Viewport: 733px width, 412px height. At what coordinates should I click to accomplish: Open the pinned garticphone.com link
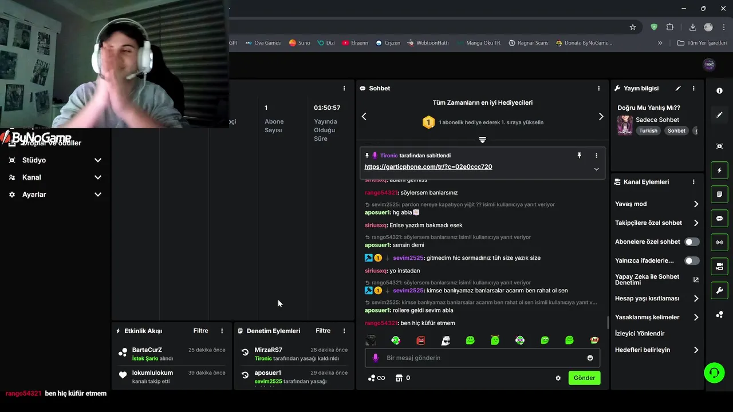coord(428,167)
